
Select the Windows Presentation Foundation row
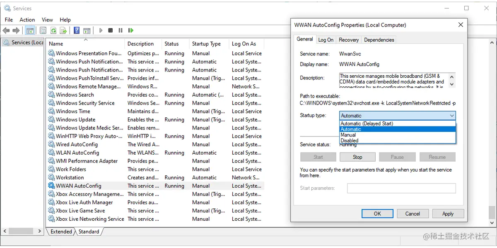click(x=155, y=53)
